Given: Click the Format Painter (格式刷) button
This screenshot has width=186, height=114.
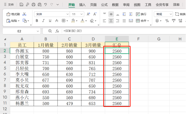Looking at the screenshot, I should (x=13, y=14).
